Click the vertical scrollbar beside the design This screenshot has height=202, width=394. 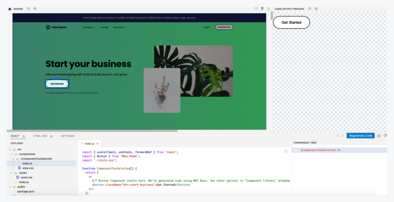pyautogui.click(x=272, y=16)
